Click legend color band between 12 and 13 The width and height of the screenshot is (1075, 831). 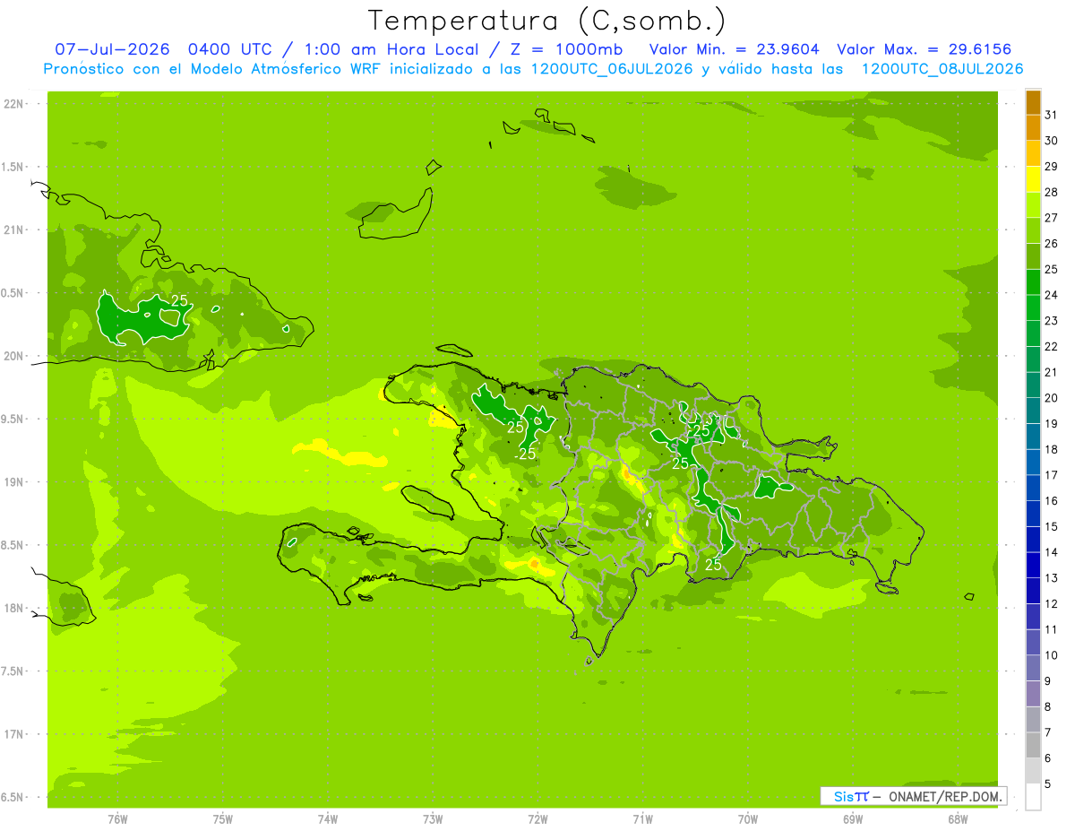tap(1033, 592)
